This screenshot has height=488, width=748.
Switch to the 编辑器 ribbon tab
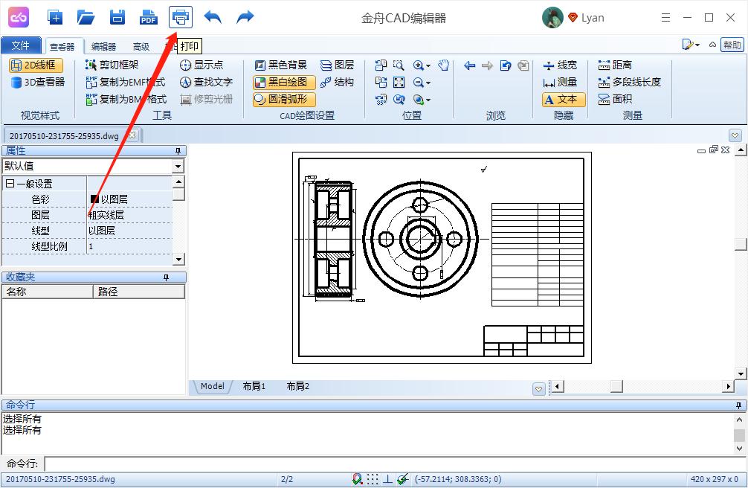click(103, 45)
